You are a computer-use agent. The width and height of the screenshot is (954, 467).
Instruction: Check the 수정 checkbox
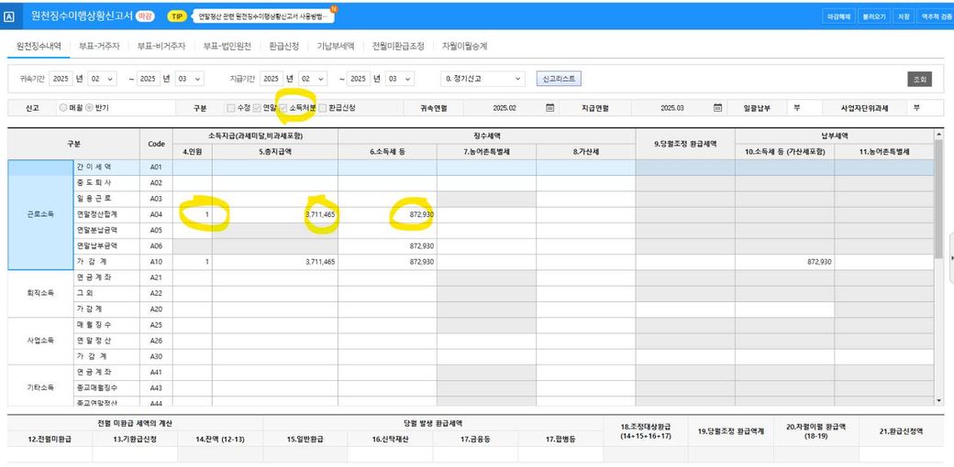pos(230,107)
